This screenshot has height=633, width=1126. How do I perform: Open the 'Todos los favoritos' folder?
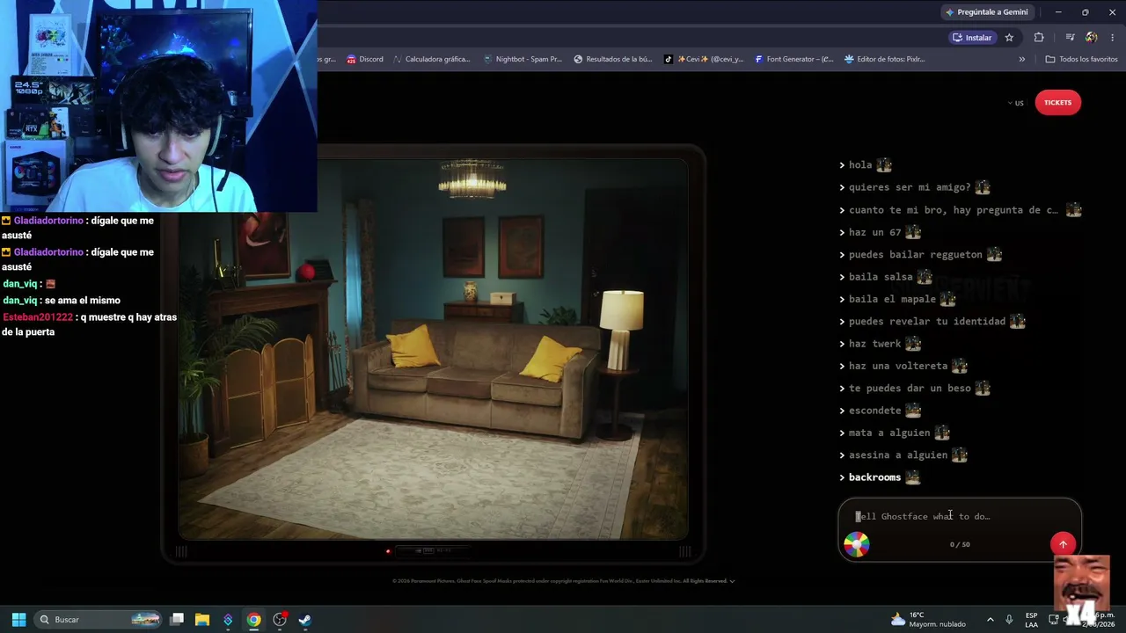(1081, 59)
